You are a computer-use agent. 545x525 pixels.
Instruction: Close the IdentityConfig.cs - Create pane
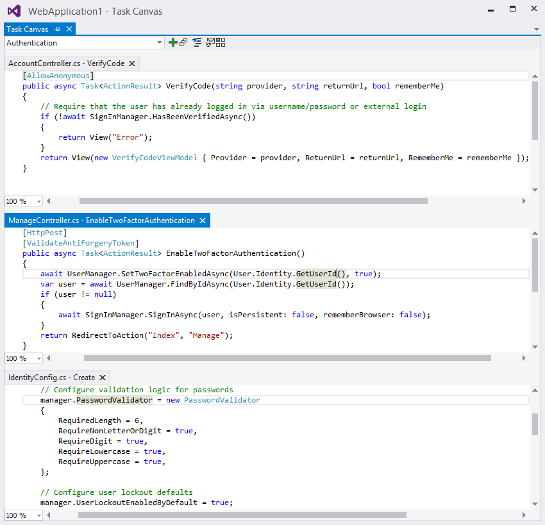(103, 378)
